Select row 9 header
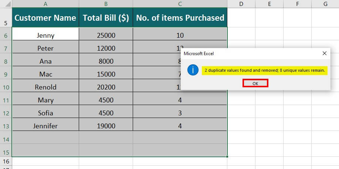339x169 pixels. pos(6,73)
